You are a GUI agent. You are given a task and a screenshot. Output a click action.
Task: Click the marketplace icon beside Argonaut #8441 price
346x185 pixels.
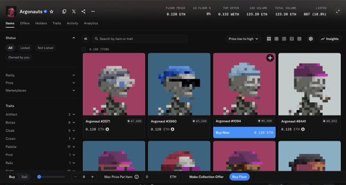tap(303, 129)
